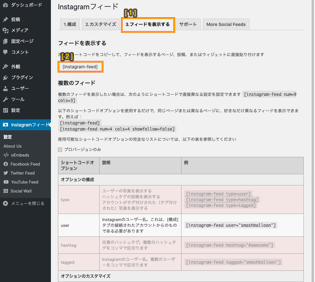Viewport: 315px width, 282px height.
Task: Open the サポート tab
Action: (x=188, y=24)
